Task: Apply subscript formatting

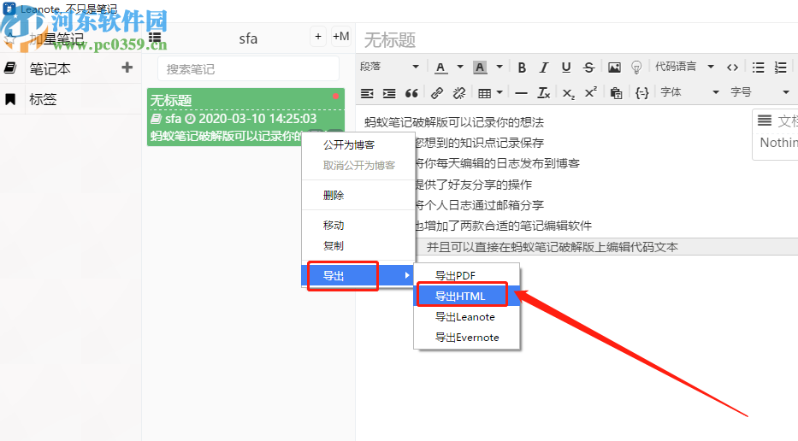Action: (569, 93)
